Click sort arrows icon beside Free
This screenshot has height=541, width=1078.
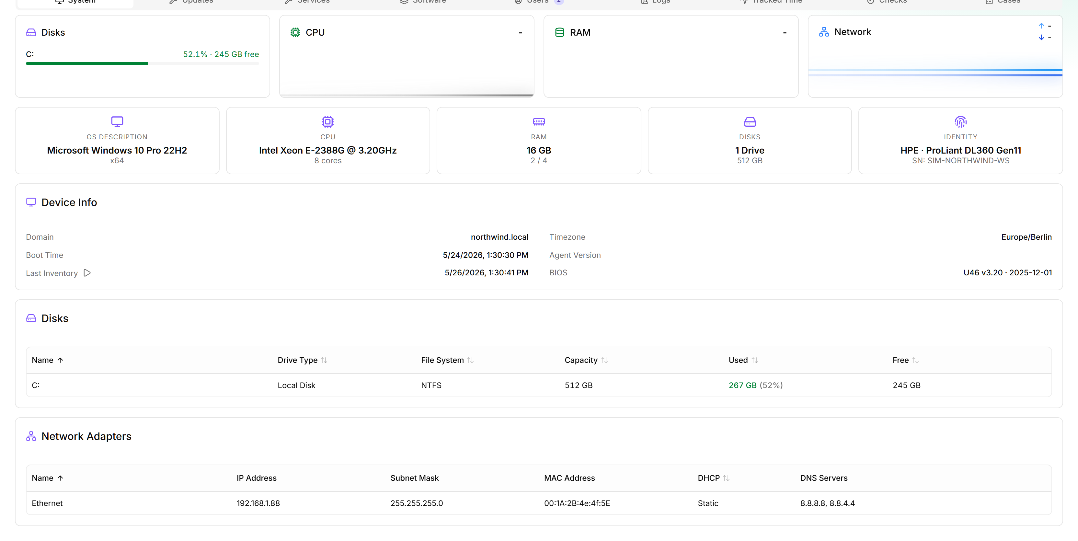tap(916, 360)
